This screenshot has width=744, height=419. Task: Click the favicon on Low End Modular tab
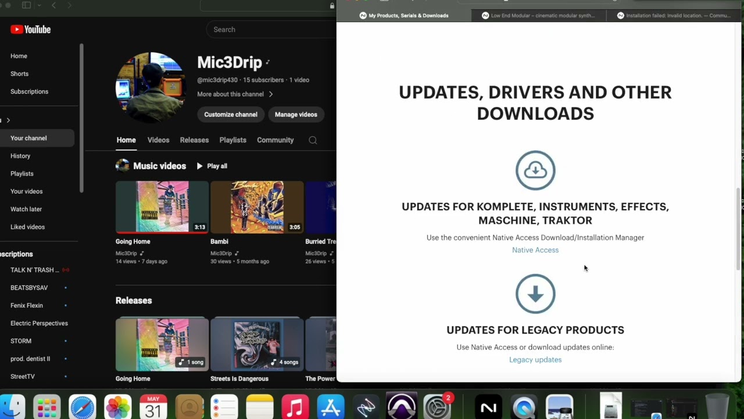click(485, 16)
